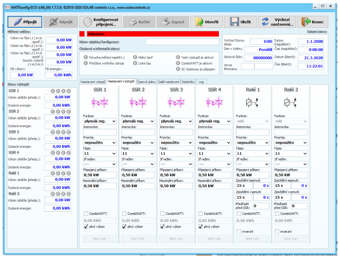The image size is (340, 260).
Task: Toggle inverzní checkbox for Relé 1
Action: (239, 232)
